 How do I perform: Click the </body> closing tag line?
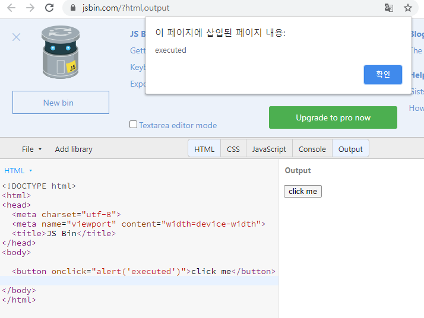19,291
